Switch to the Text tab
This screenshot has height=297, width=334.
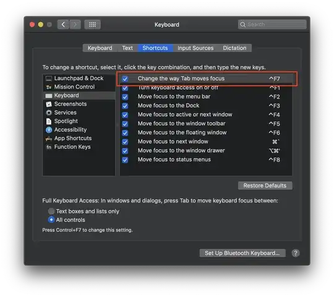(127, 48)
